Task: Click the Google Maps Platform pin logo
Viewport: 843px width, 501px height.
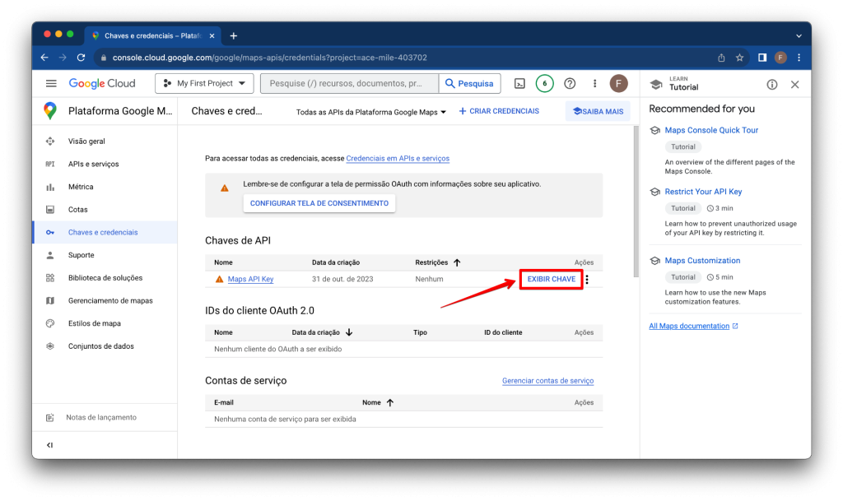Action: pos(50,110)
